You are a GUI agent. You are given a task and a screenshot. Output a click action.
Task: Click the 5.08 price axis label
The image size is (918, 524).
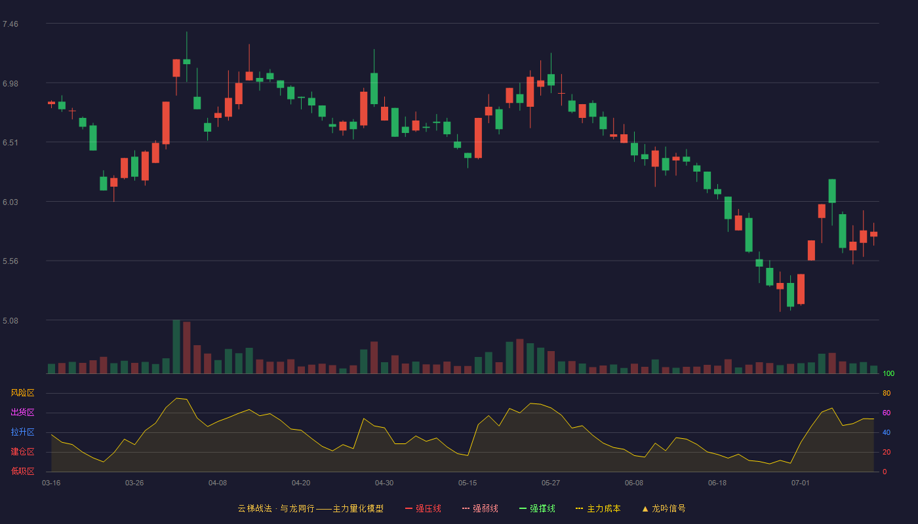point(10,321)
